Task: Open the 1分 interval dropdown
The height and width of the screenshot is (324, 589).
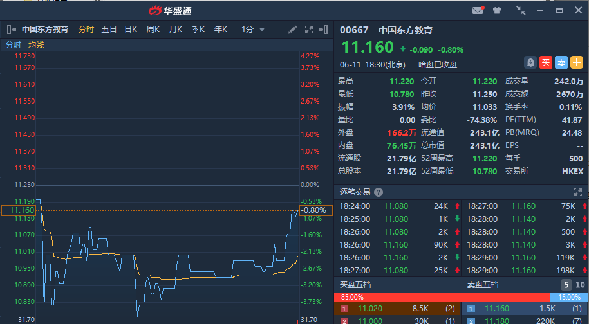Action: tap(253, 30)
